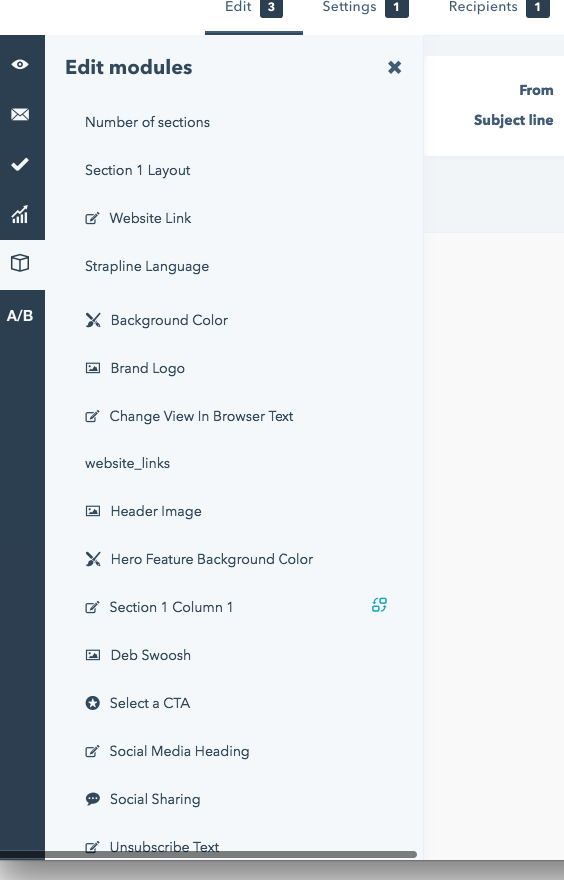Open the analytics chart sidebar icon
This screenshot has height=880, width=564.
(20, 214)
